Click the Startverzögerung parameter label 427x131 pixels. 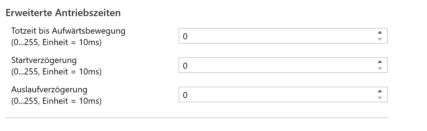[44, 60]
